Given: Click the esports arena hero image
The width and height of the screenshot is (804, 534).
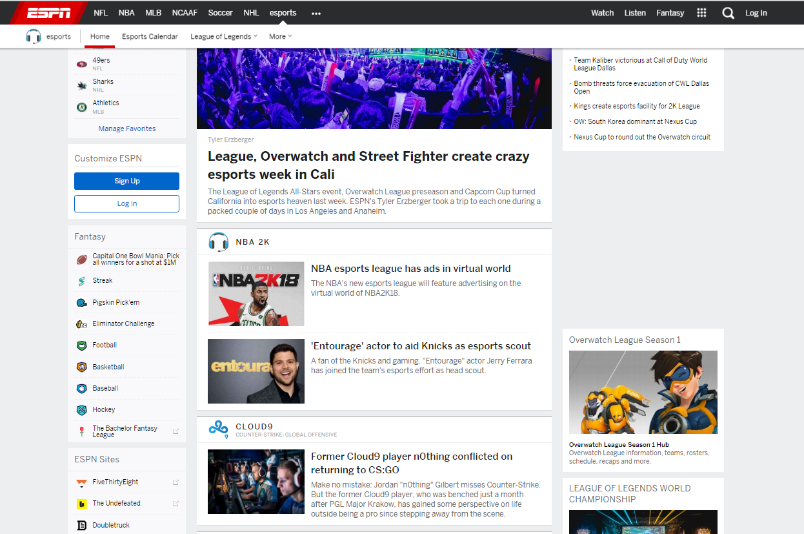Looking at the screenshot, I should 374,88.
